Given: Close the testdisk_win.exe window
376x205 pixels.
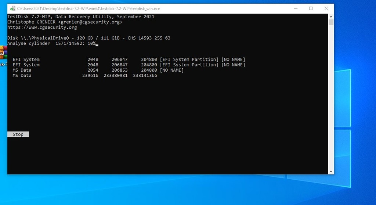Looking at the screenshot, I should pyautogui.click(x=326, y=9).
